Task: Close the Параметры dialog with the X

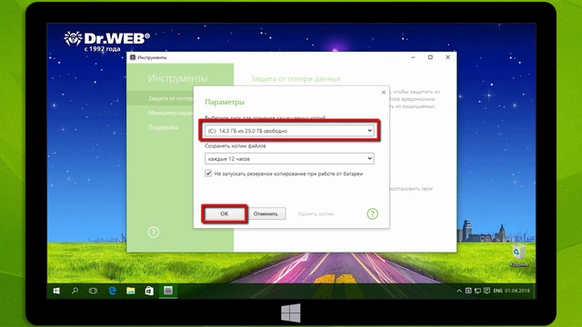Action: click(384, 93)
